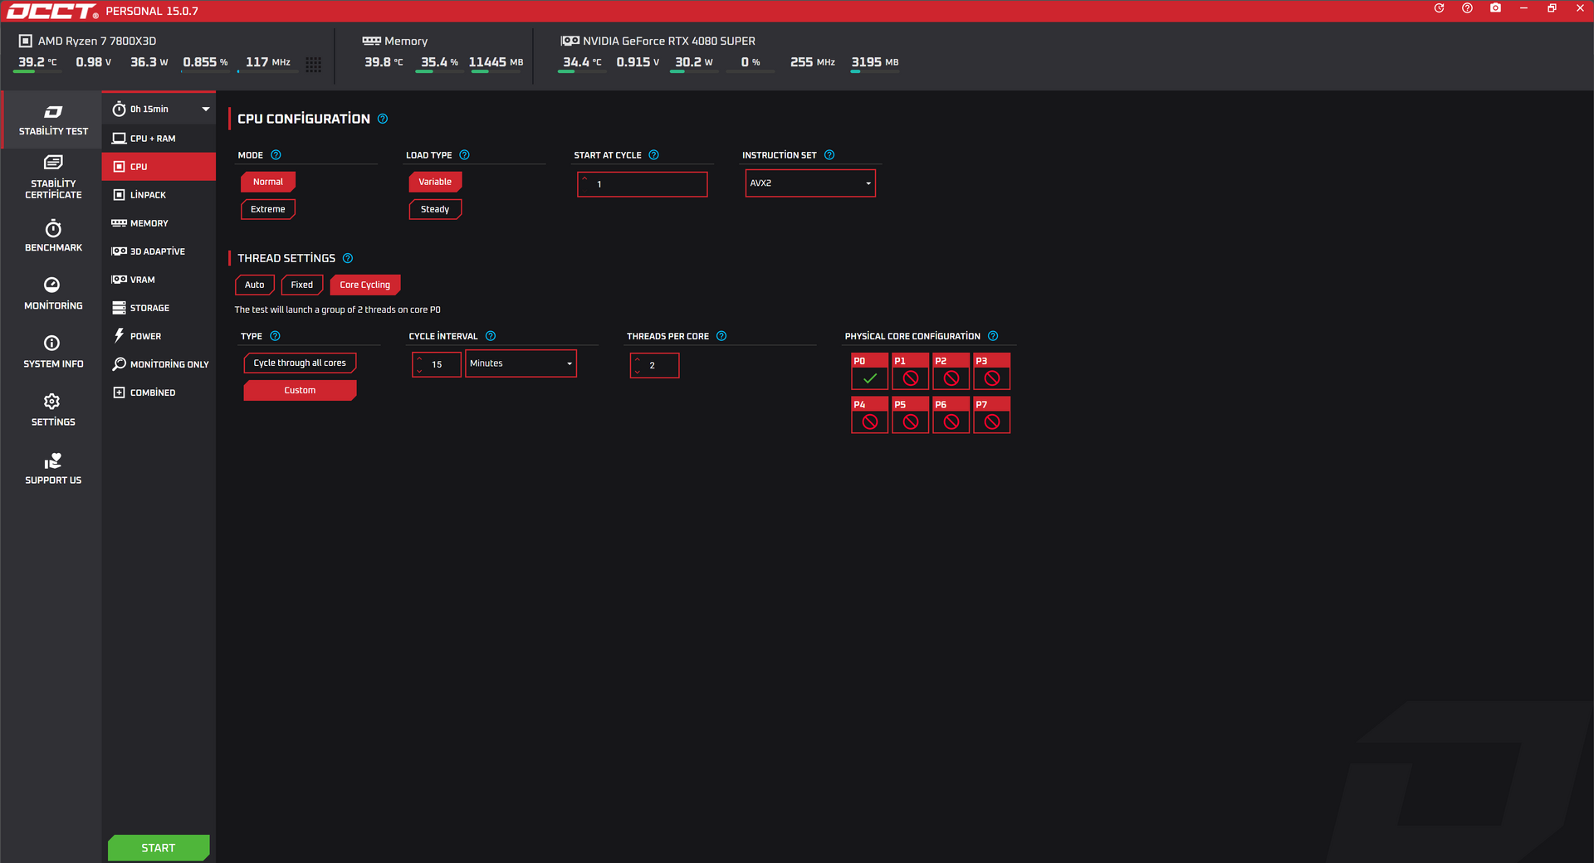Enable physical core P6
This screenshot has width=1594, height=863.
[951, 415]
